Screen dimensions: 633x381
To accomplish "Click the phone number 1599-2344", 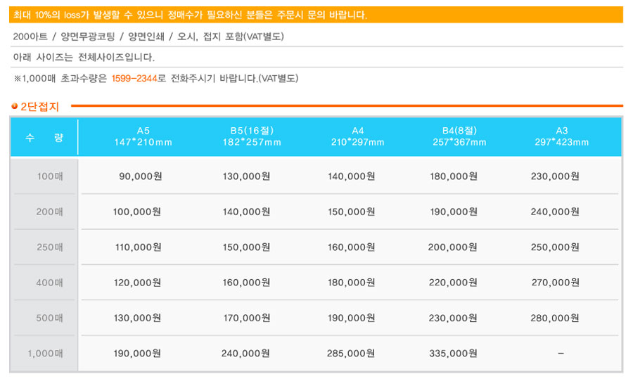I will coord(134,79).
